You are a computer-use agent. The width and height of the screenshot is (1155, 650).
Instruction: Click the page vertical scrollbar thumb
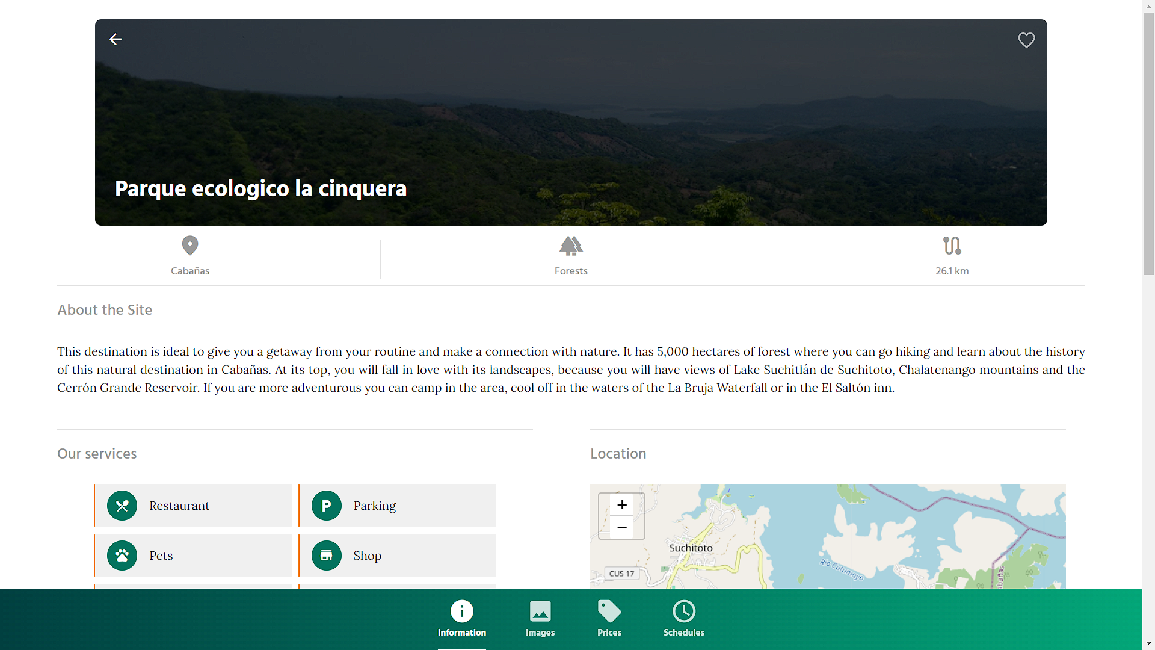pyautogui.click(x=1148, y=143)
